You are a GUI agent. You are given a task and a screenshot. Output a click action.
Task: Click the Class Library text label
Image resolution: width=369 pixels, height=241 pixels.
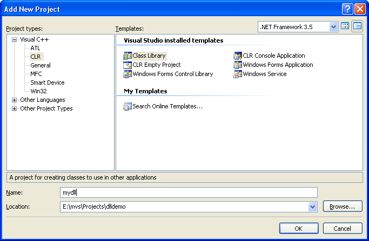[149, 56]
